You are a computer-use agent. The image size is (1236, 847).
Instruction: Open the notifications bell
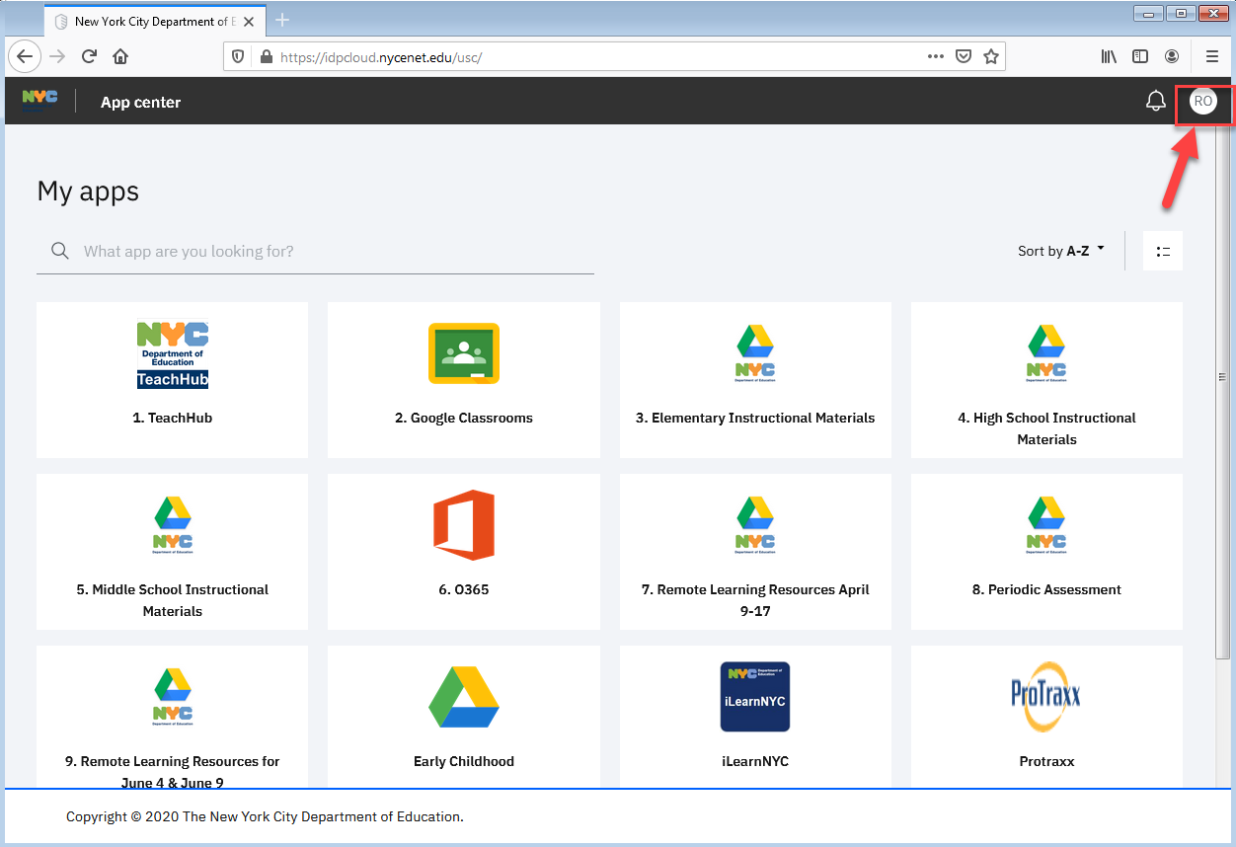pos(1156,102)
